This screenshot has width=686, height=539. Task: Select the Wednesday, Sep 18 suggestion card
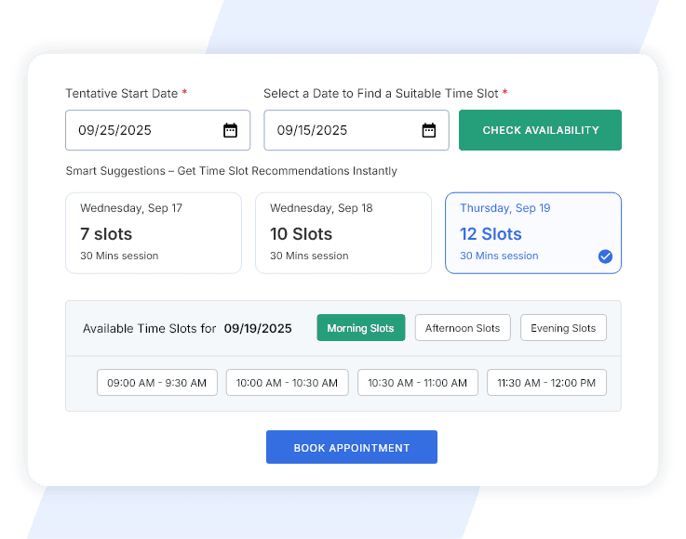pos(343,233)
